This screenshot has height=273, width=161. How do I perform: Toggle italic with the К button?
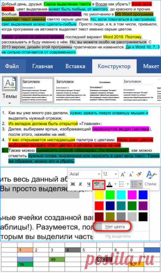click(80, 184)
